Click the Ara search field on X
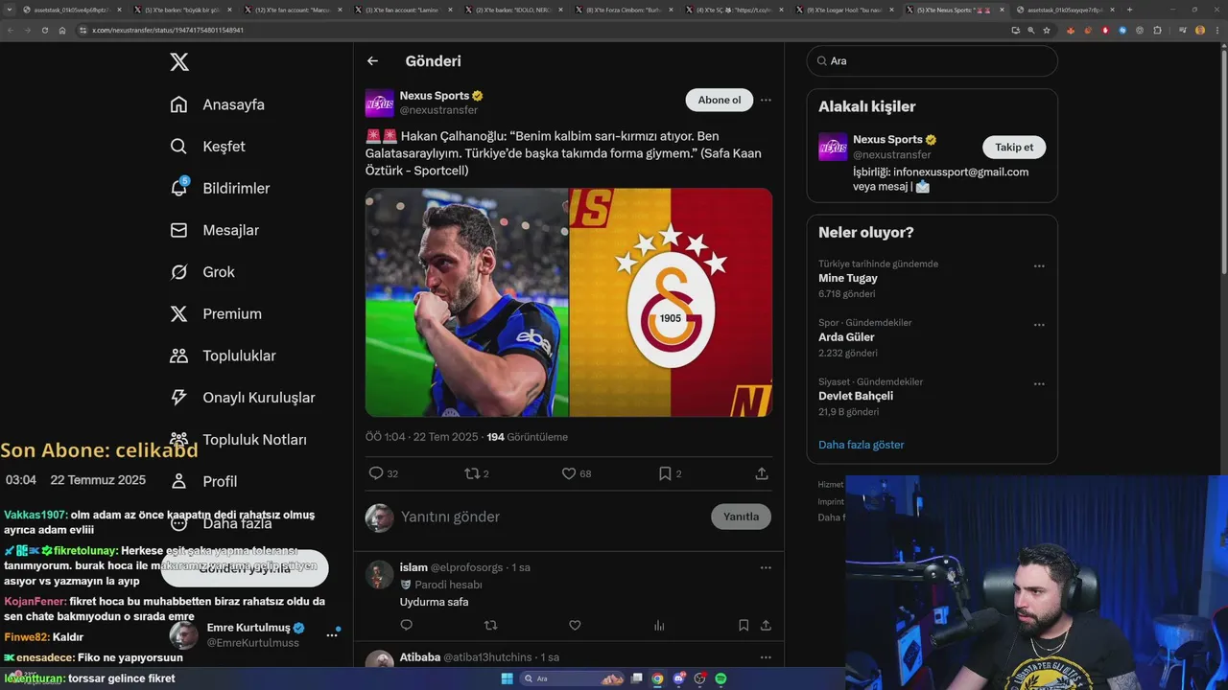This screenshot has height=690, width=1228. click(933, 60)
